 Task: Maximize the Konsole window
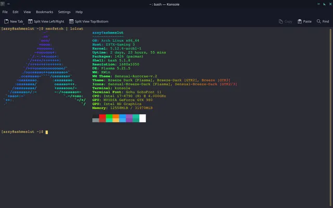pyautogui.click(x=325, y=4)
